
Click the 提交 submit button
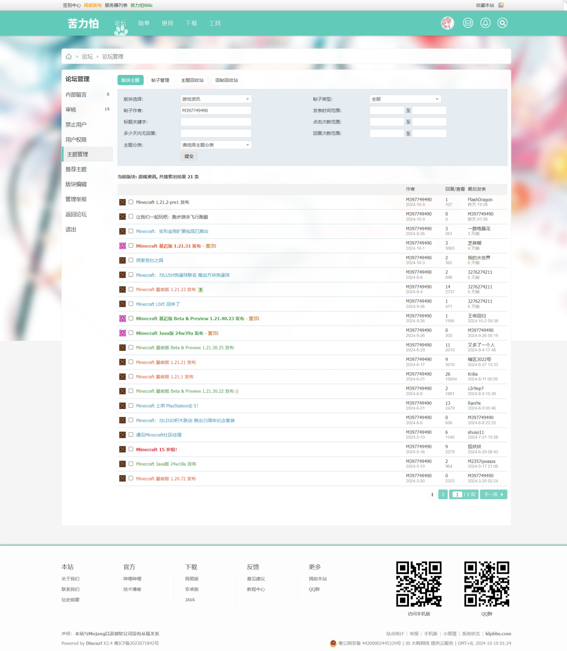(189, 156)
